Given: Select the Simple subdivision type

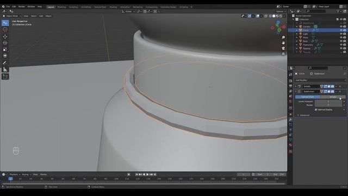Looking at the screenshot, I should pyautogui.click(x=333, y=97).
